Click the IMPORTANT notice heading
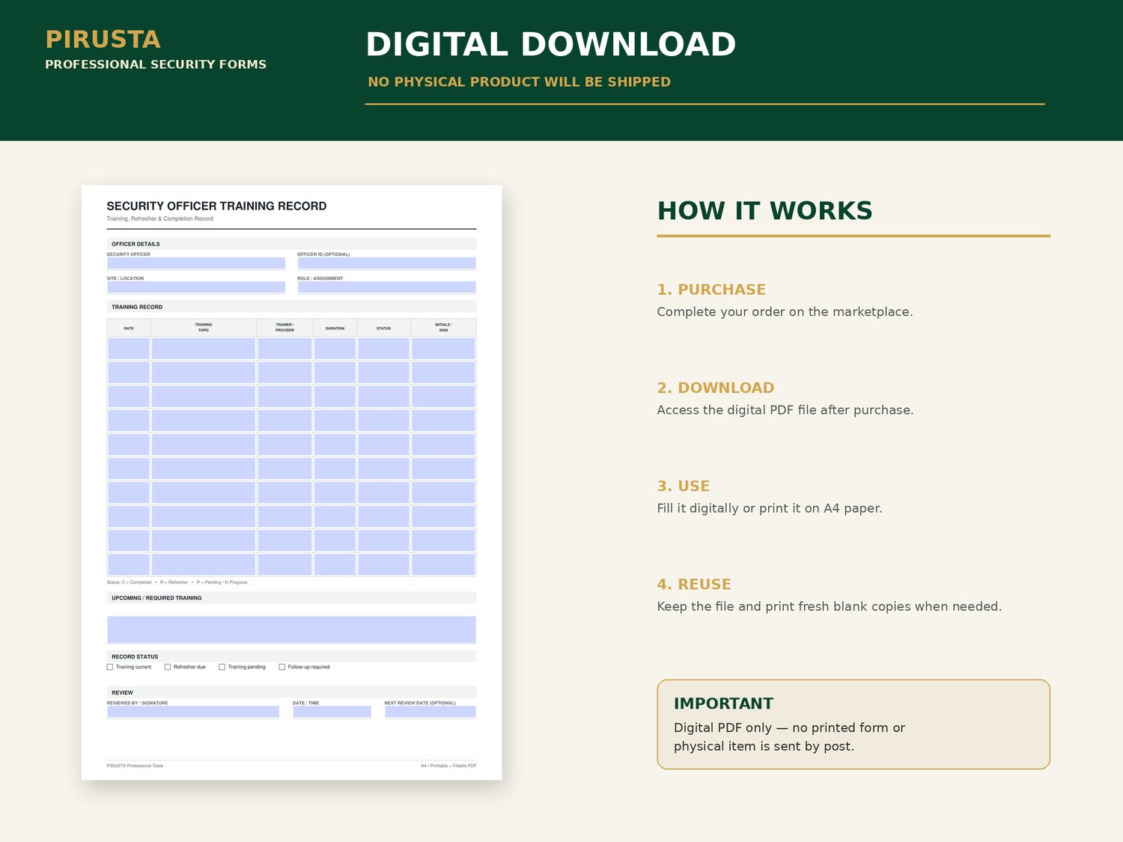Image resolution: width=1123 pixels, height=842 pixels. click(723, 704)
